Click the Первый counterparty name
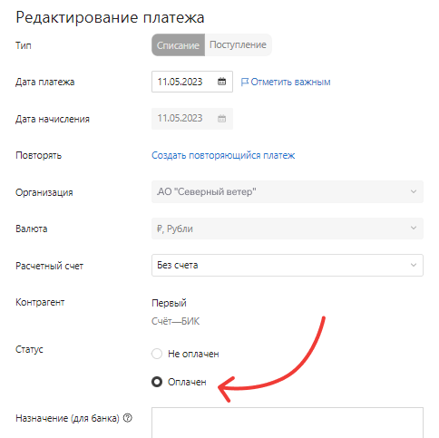 (169, 303)
